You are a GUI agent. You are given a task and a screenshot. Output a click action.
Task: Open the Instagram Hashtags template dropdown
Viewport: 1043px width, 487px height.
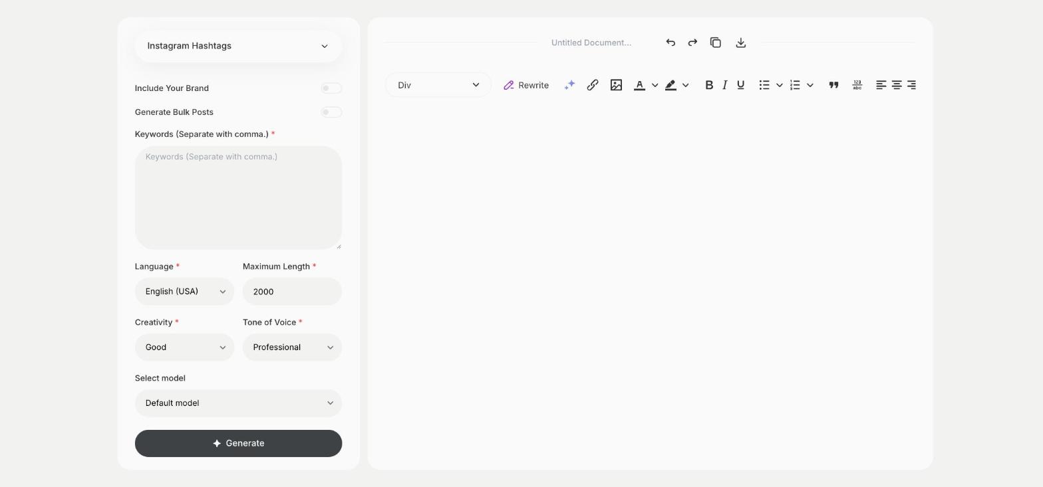coord(238,46)
